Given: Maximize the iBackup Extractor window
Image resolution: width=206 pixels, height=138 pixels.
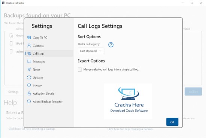Looking at the screenshot, I should pos(192,3).
